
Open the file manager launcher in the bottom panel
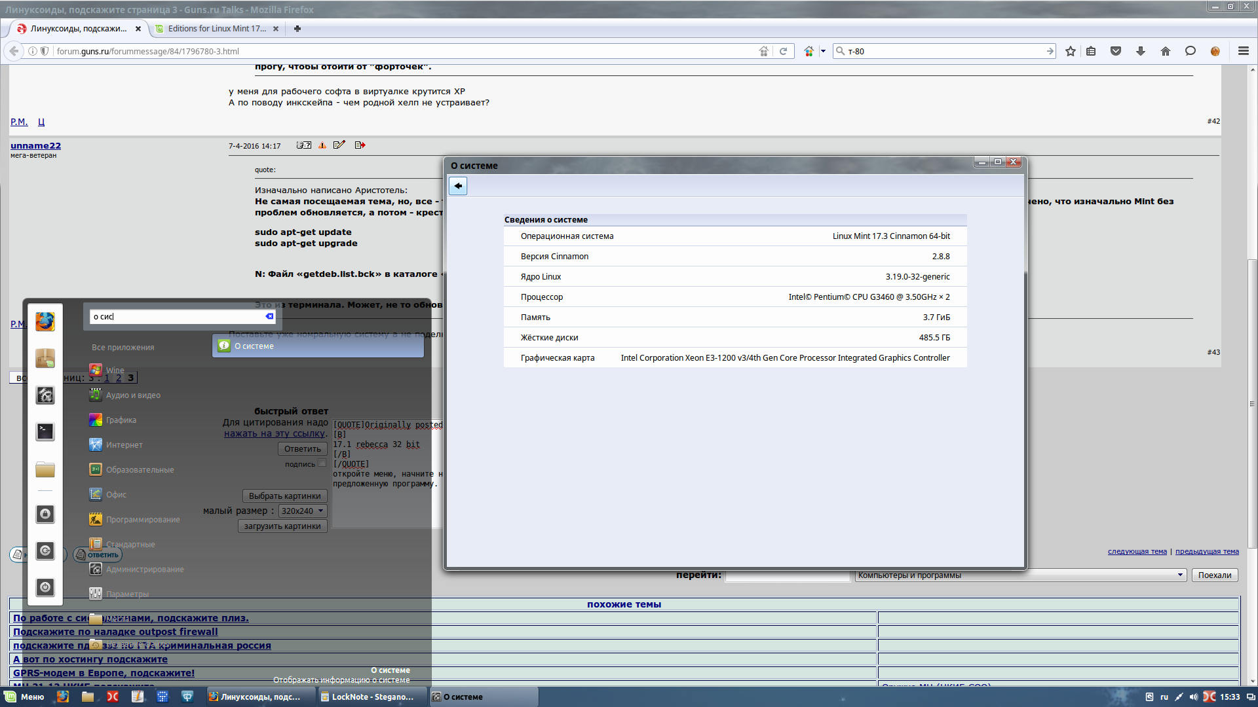(88, 697)
